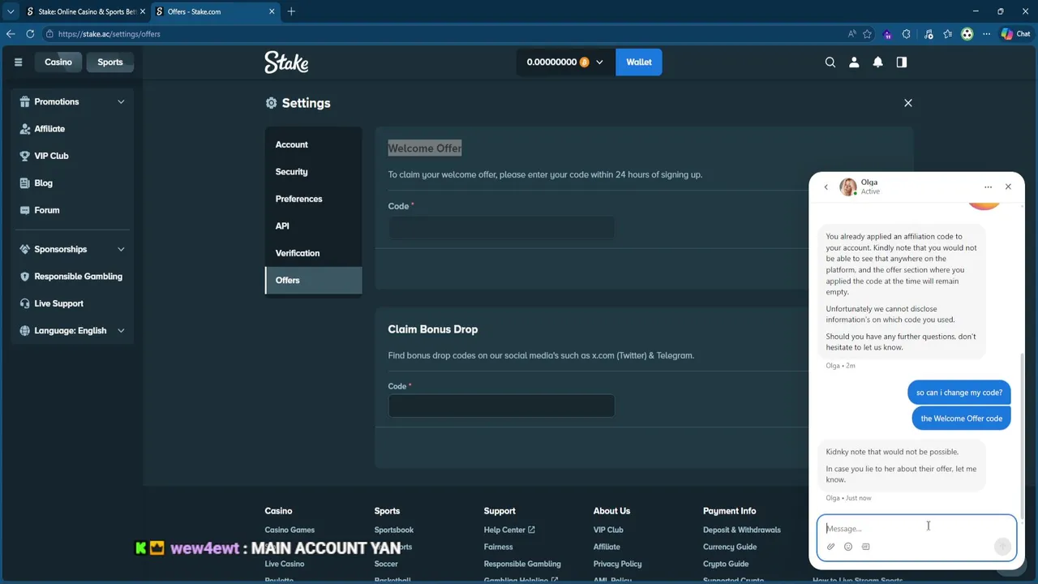
Task: Toggle the chat sidebar panel icon
Action: click(902, 62)
